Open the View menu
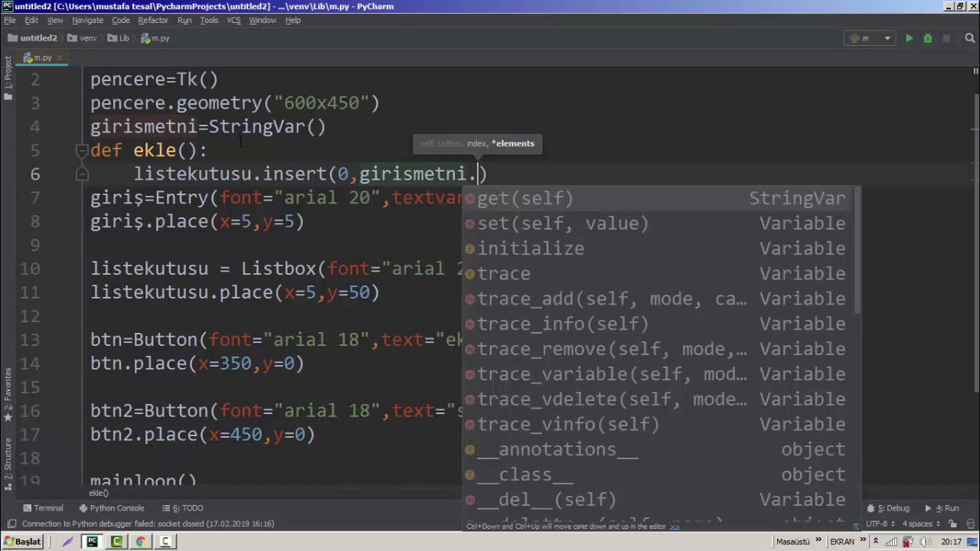Screen dimensions: 980x551 coord(55,20)
